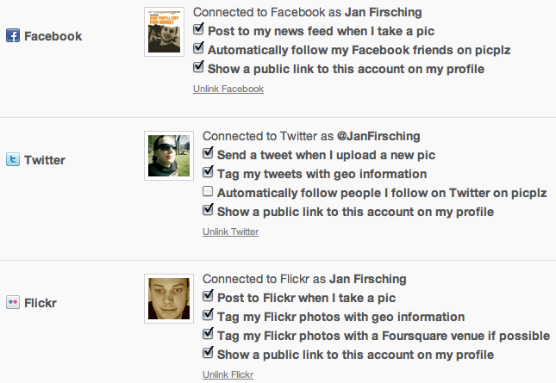This screenshot has height=383, width=556.
Task: Disable Send a tweet on upload
Action: pyautogui.click(x=208, y=153)
